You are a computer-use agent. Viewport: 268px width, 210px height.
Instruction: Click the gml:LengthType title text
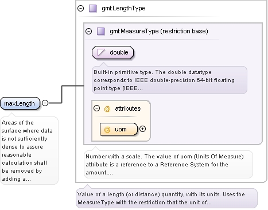(123, 8)
